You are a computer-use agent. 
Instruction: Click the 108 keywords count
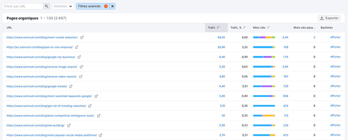[x=286, y=47]
